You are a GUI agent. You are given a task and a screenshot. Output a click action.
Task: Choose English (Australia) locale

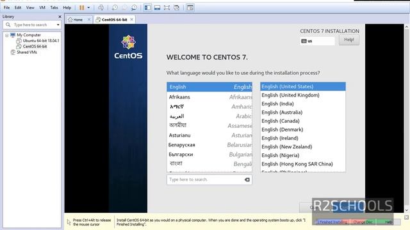pyautogui.click(x=303, y=112)
